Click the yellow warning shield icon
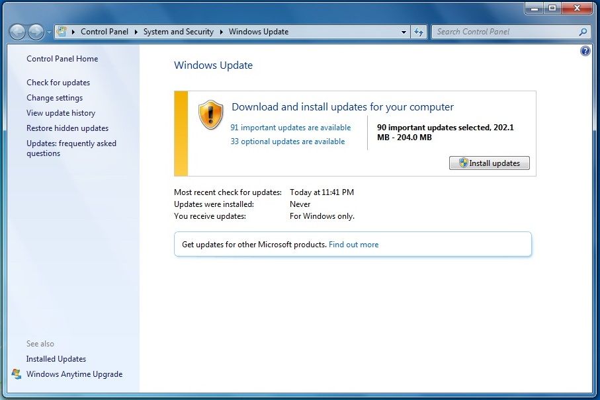The width and height of the screenshot is (600, 400). 210,114
